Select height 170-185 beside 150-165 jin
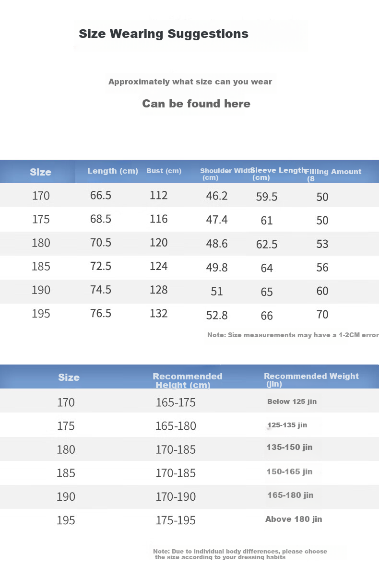The width and height of the screenshot is (379, 577). [176, 473]
